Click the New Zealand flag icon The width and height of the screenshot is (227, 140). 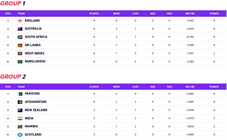[20, 110]
